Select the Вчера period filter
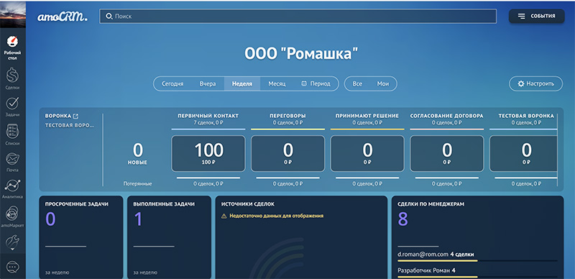This screenshot has width=575, height=279. point(208,83)
